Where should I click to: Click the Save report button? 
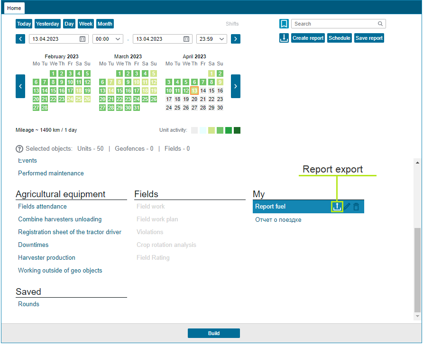[x=369, y=38]
